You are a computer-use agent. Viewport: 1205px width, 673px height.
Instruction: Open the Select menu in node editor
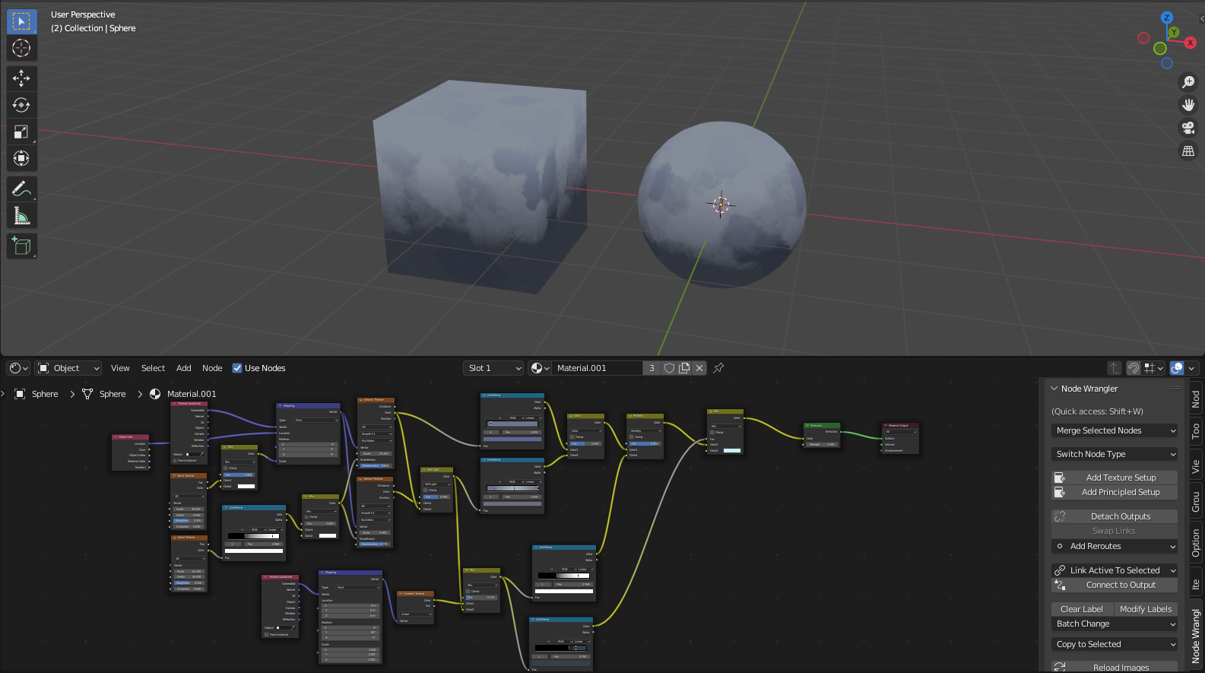coord(153,368)
